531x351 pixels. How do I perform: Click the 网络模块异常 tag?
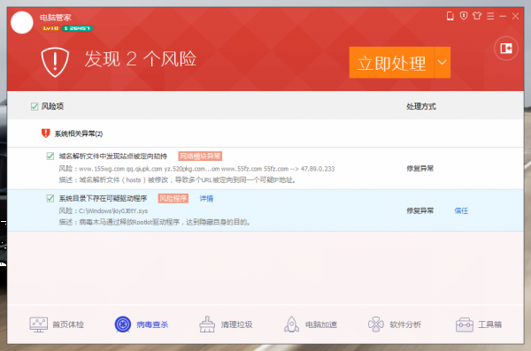click(x=200, y=156)
